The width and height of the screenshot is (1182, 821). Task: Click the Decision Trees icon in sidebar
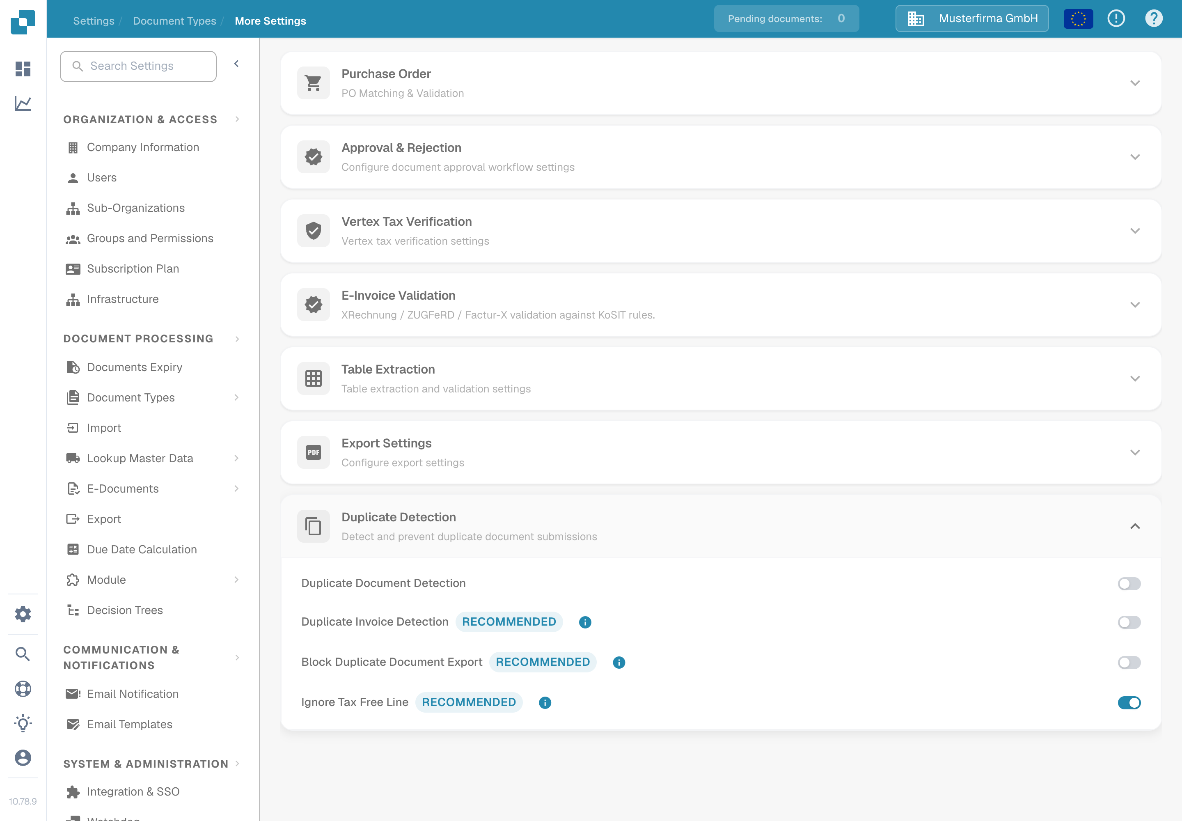pyautogui.click(x=73, y=610)
